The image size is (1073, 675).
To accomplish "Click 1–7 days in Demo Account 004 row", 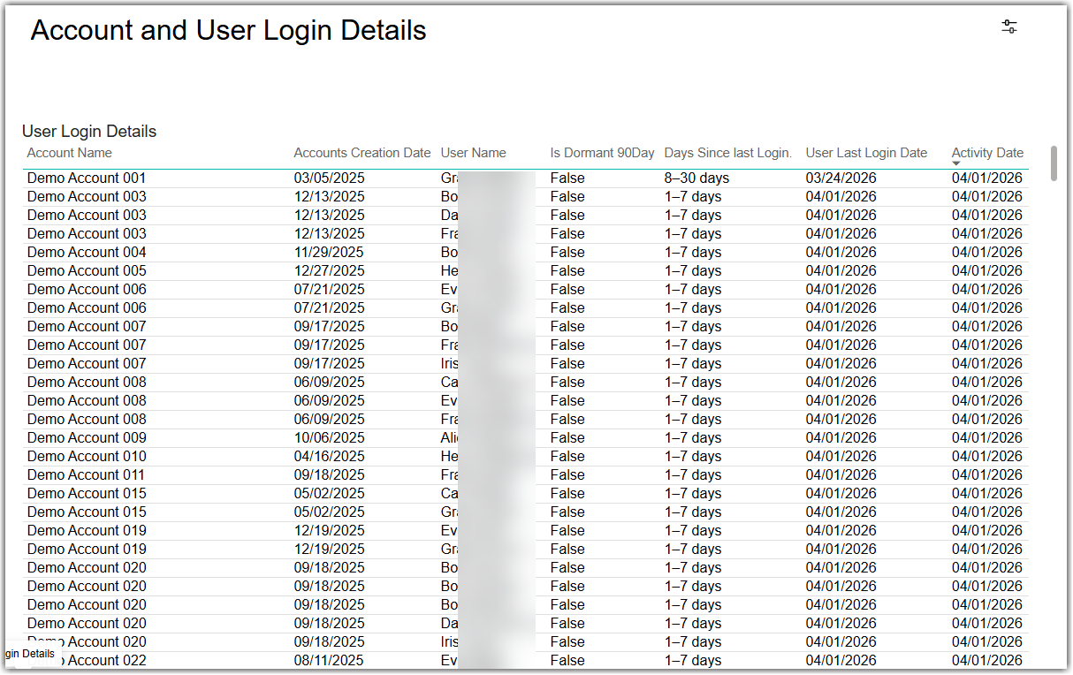I will [x=693, y=252].
